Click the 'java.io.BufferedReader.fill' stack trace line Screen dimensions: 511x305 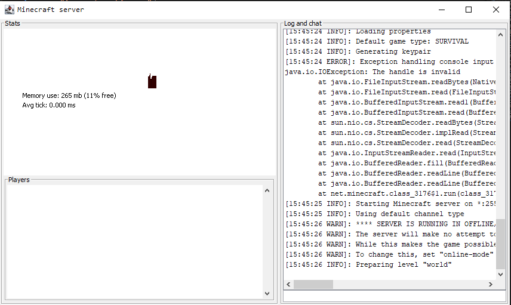(407, 164)
